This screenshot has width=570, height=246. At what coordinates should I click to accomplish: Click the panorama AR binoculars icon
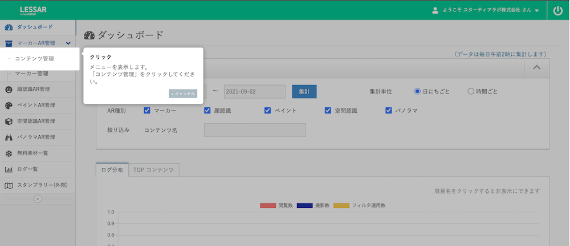coord(9,138)
